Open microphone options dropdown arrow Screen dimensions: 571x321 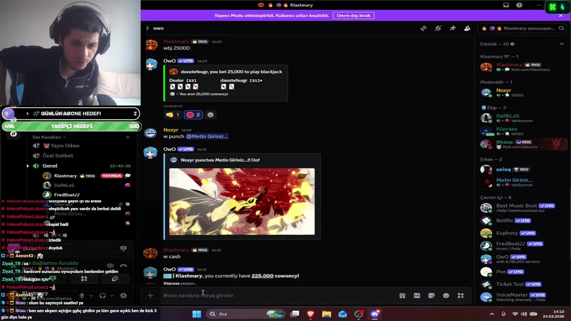(x=91, y=295)
